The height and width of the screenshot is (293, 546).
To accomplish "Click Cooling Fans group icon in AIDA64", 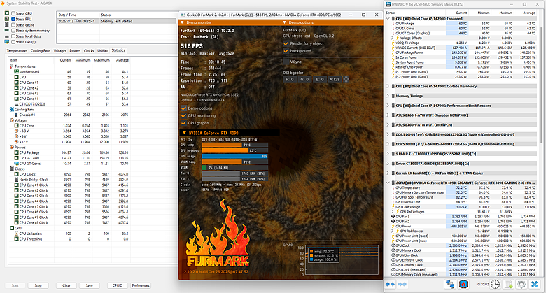I will tap(12, 109).
